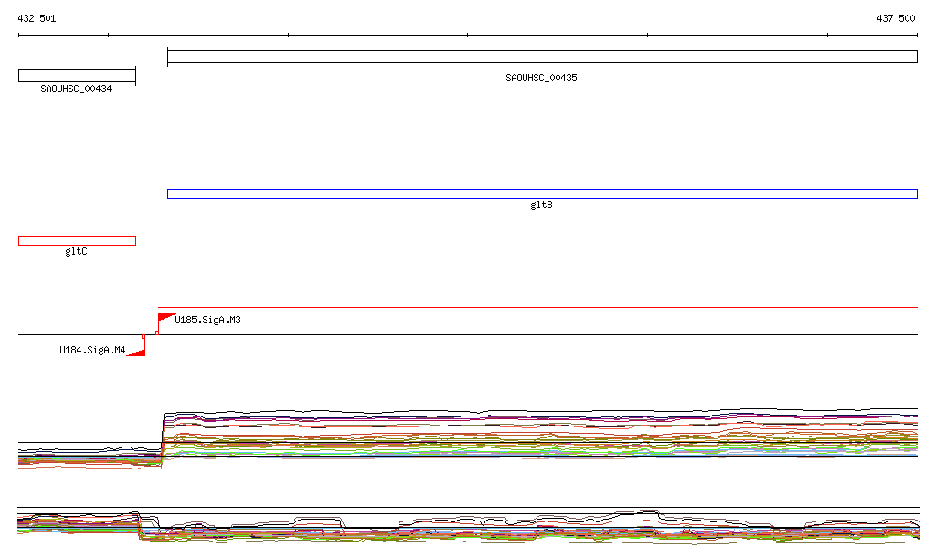The height and width of the screenshot is (558, 936).
Task: Select small red square at U185 promoter base
Action: [x=156, y=332]
